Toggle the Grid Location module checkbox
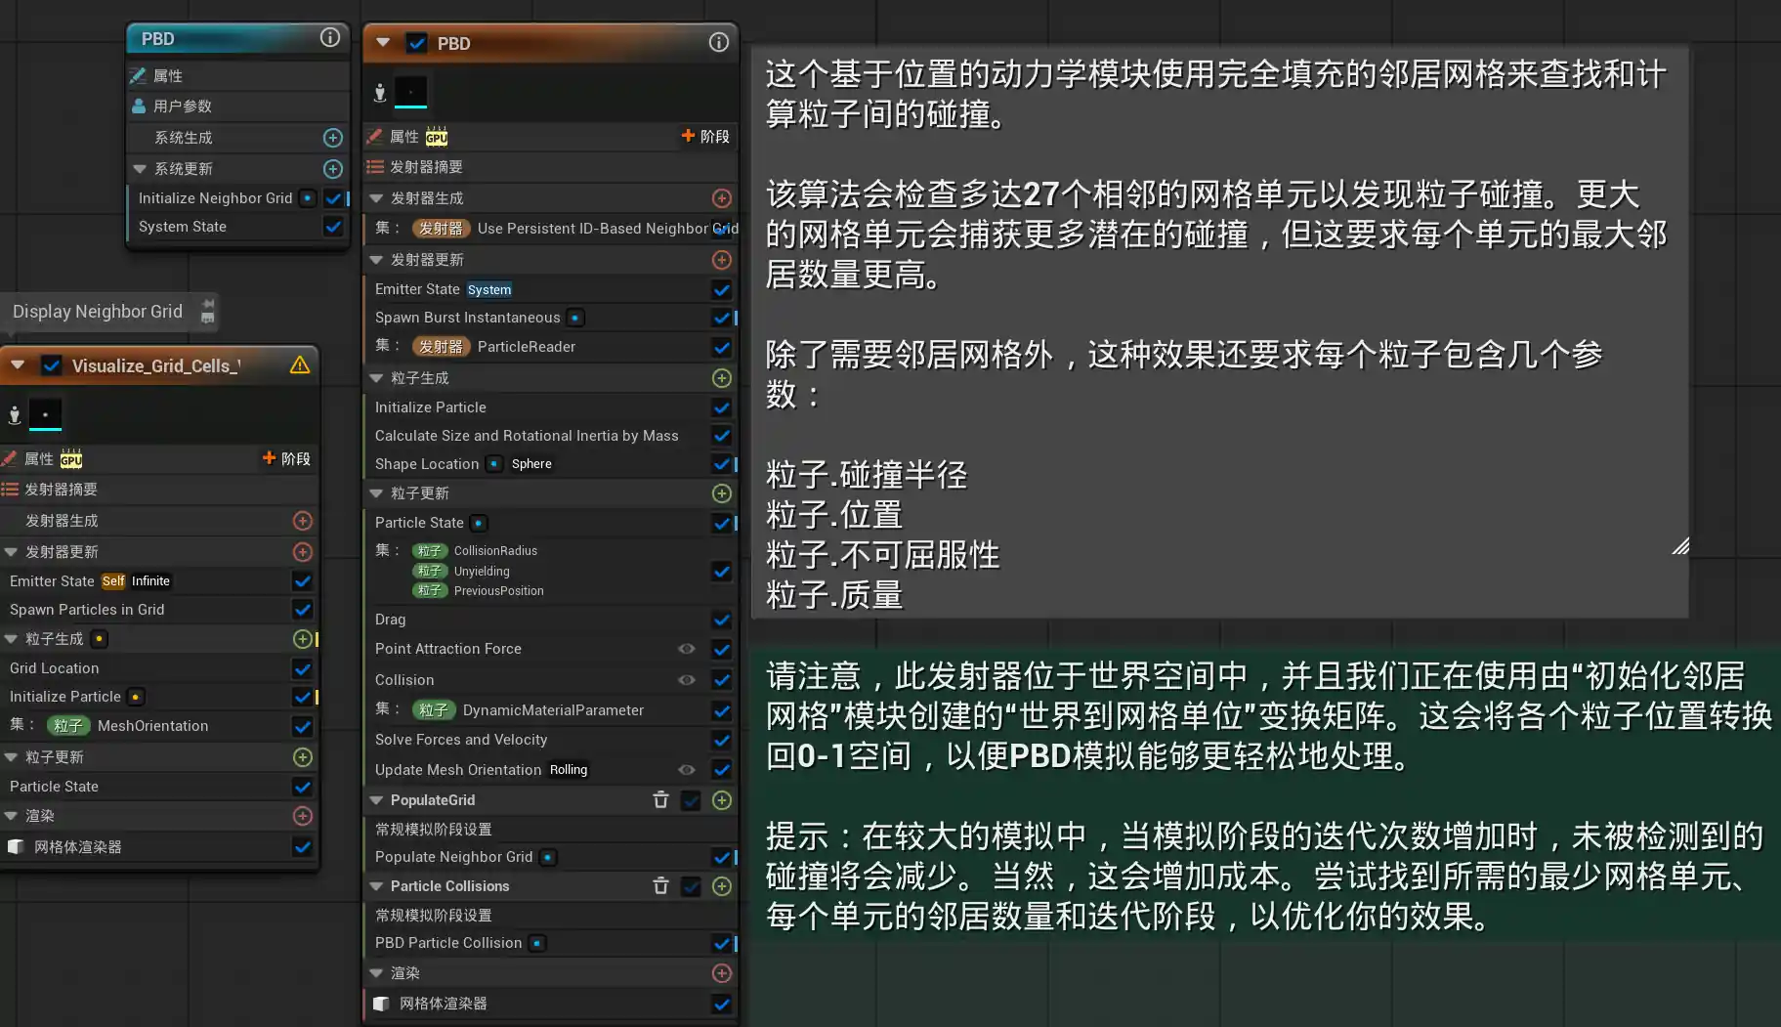Screen dimensions: 1781x1027 click(303, 668)
